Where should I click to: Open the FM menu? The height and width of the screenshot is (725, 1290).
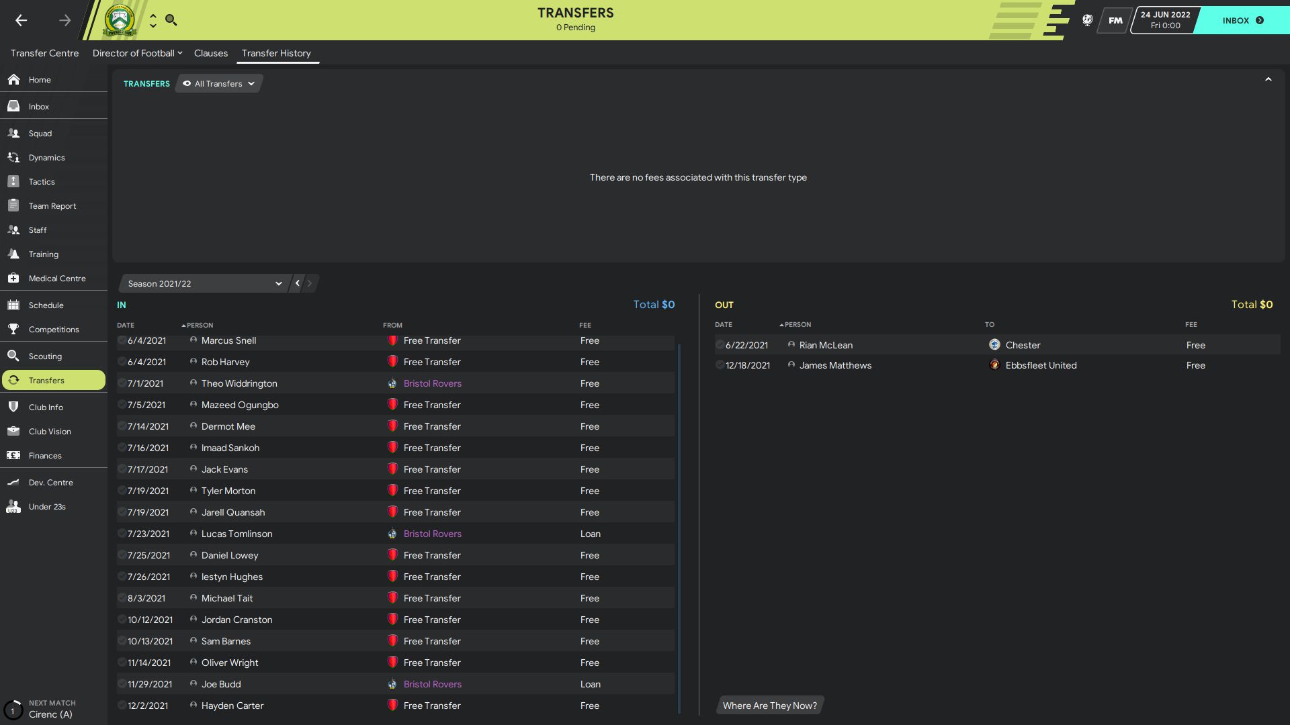(x=1115, y=20)
